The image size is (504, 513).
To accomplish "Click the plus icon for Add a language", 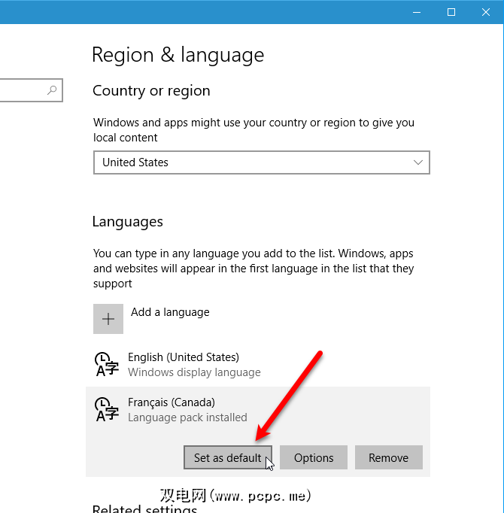I will coord(108,319).
